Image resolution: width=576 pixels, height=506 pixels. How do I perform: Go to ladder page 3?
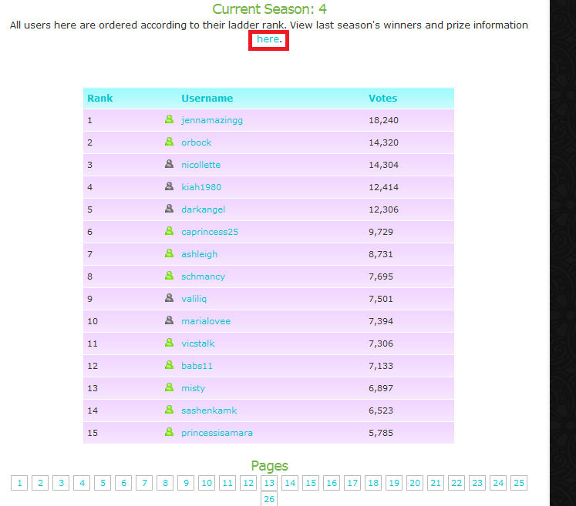pos(61,483)
